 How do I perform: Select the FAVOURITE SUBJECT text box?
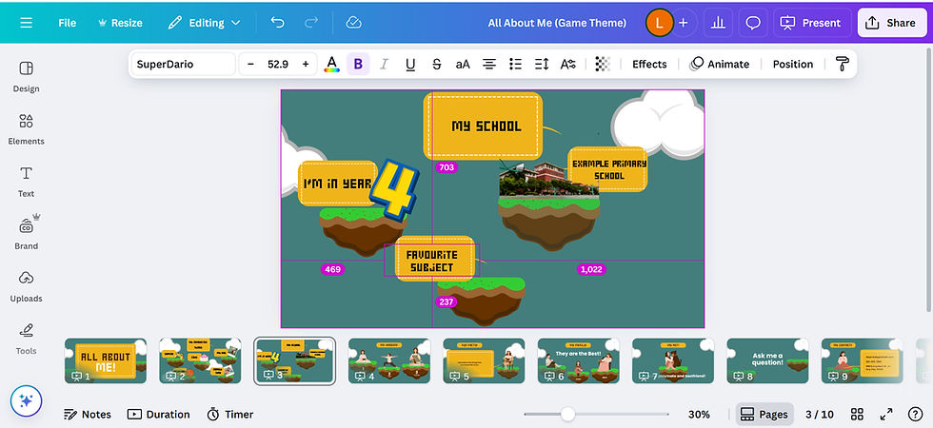432,261
